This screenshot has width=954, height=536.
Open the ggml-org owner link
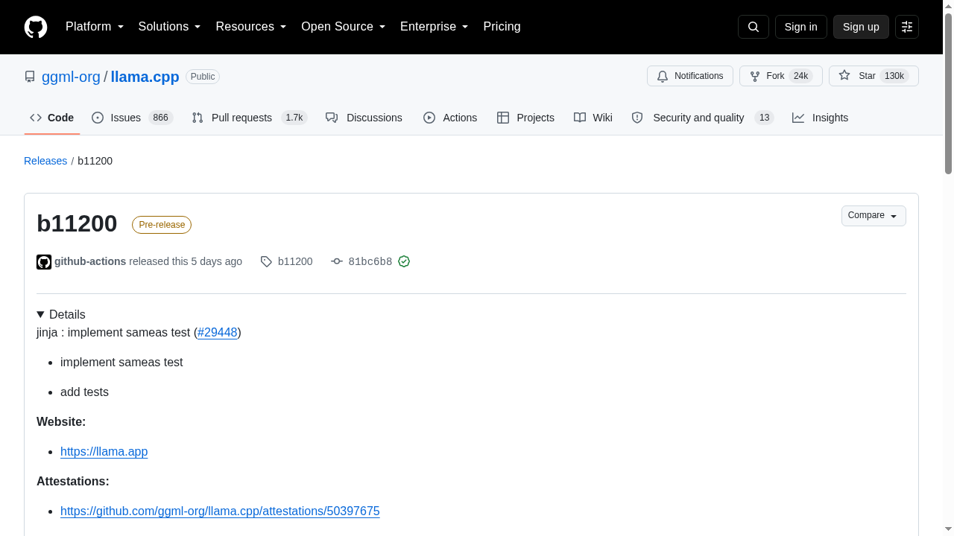71,77
